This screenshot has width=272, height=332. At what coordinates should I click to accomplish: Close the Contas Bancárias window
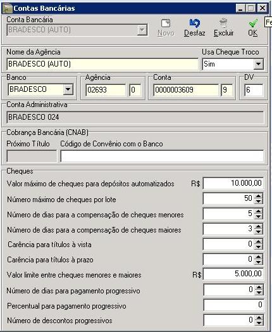(x=263, y=8)
